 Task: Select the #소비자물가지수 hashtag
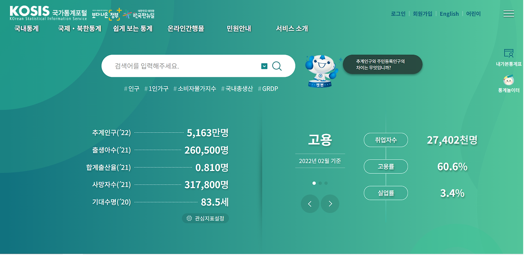[x=195, y=88]
